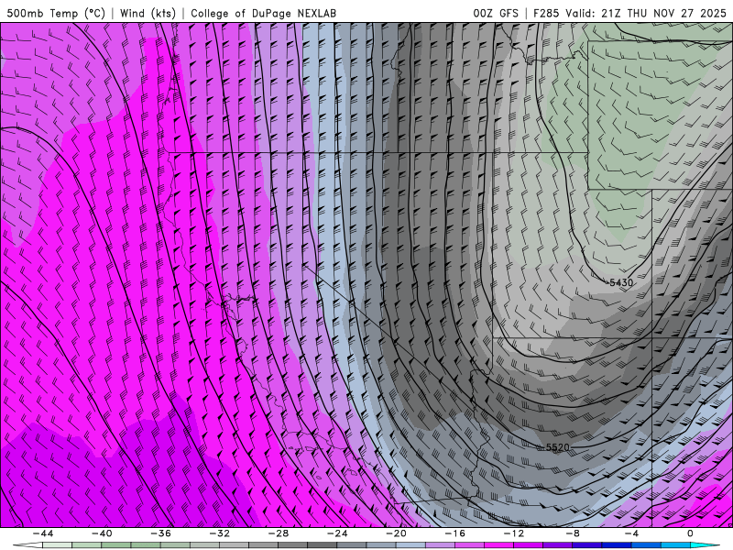Screen dimensions: 733x550
Task: Click the -8 color scale label
Action: [574, 533]
